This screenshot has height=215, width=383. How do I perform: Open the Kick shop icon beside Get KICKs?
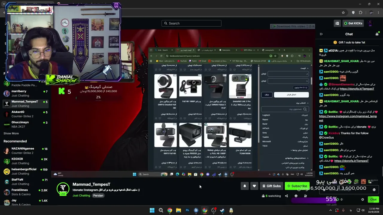point(337,23)
